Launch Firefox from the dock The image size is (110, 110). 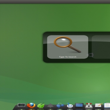tap(31, 105)
